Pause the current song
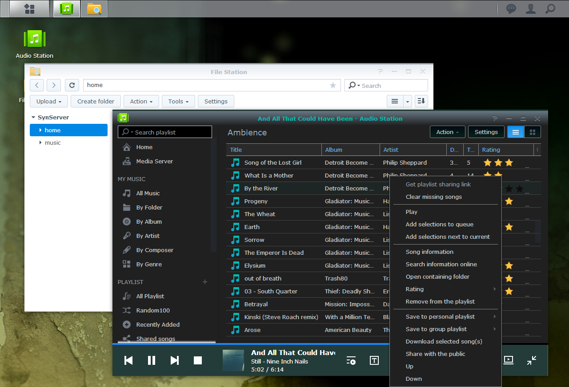This screenshot has height=387, width=569. (x=152, y=360)
